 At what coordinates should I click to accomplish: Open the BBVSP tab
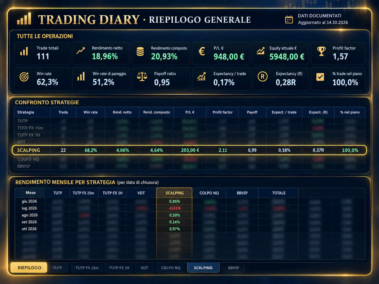[233, 268]
